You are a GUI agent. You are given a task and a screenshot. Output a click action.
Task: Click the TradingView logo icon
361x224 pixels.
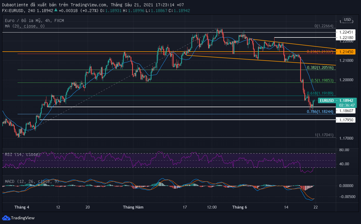point(6,218)
